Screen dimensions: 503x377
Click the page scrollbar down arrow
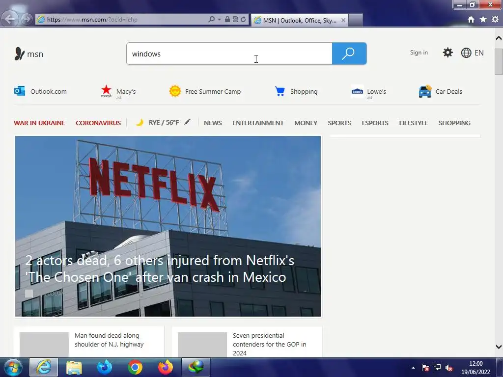499,347
